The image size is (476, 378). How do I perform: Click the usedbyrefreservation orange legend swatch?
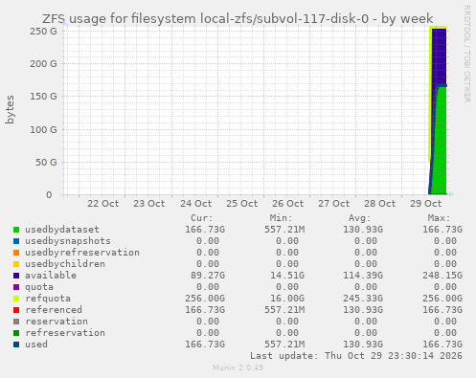pos(16,253)
